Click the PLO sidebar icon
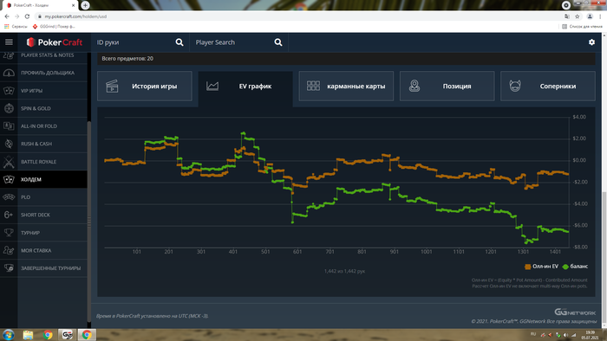This screenshot has height=341, width=607. pyautogui.click(x=9, y=197)
